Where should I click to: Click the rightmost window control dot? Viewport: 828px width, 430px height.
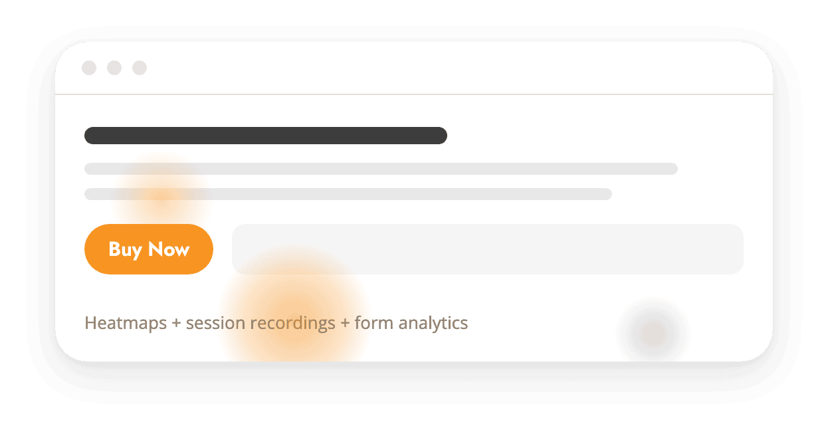tap(140, 68)
